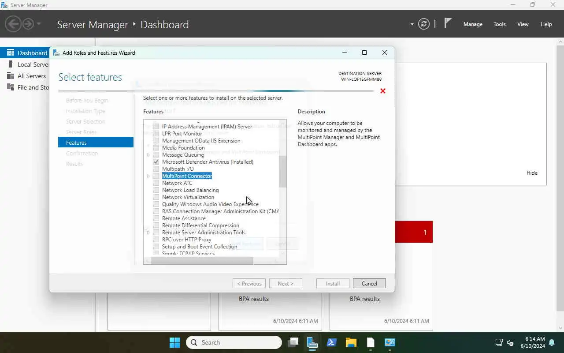This screenshot has height=353, width=564.
Task: Click the File and Storage sidebar icon
Action: tap(11, 87)
